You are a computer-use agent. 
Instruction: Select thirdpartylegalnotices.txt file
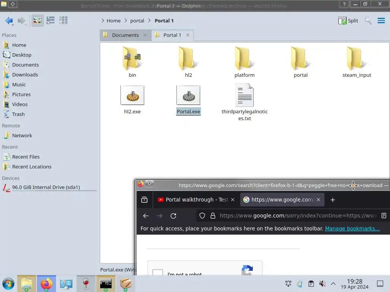point(245,102)
